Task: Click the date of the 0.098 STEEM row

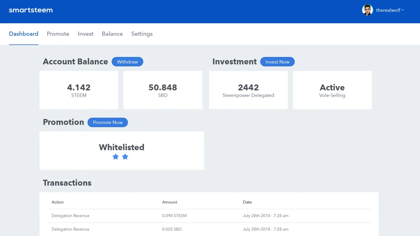Action: 266,216
